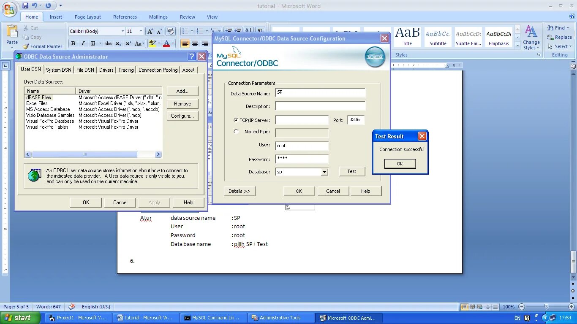Open the font size dropdown in Word
The height and width of the screenshot is (324, 577).
pyautogui.click(x=142, y=31)
